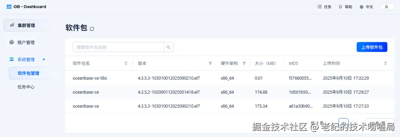The width and height of the screenshot is (400, 137).
Task: Click the MD5 column header
Action: click(x=293, y=63)
